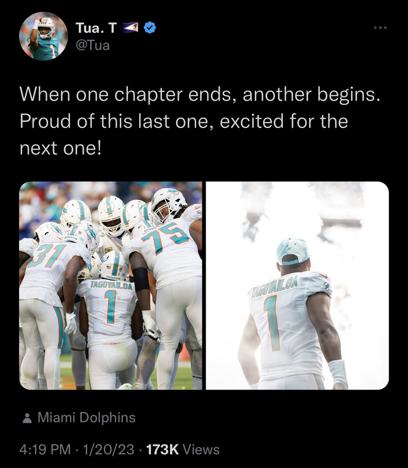Click the Tua. T display name
This screenshot has height=468, width=408.
96,27
